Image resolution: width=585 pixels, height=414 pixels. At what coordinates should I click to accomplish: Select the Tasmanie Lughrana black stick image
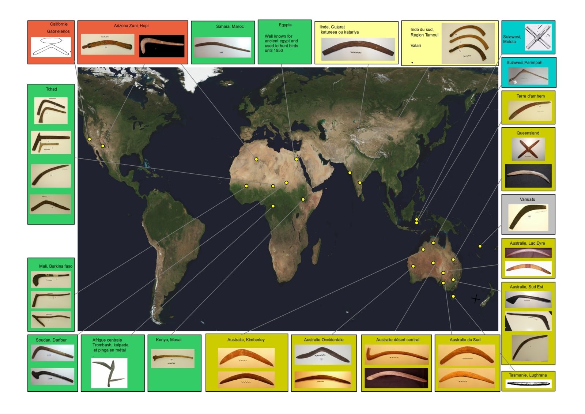click(528, 384)
